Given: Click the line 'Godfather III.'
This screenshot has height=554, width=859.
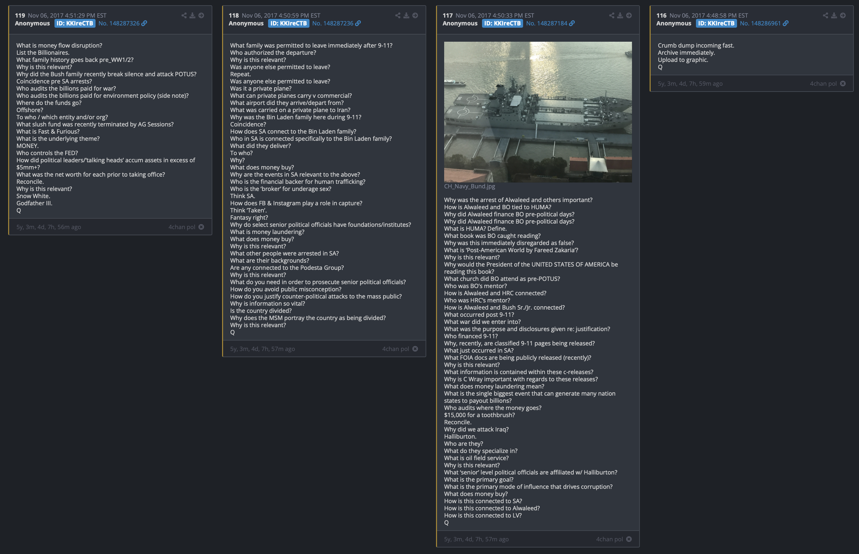Looking at the screenshot, I should pos(34,203).
